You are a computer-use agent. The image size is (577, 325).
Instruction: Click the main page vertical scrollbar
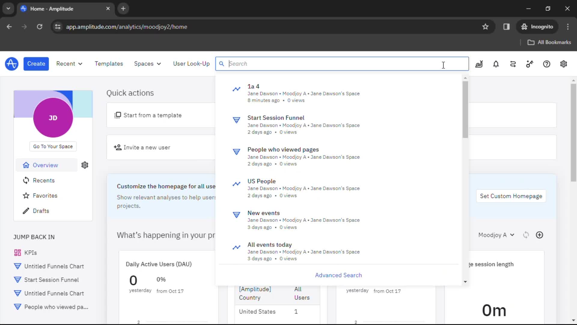click(x=573, y=132)
